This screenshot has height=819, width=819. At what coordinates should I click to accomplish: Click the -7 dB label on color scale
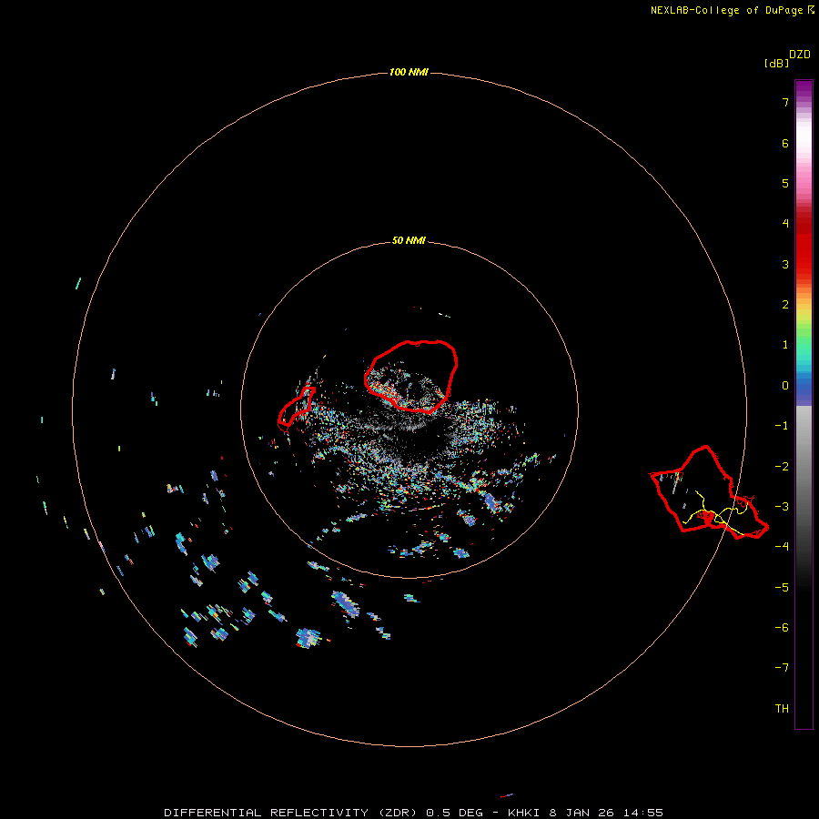(782, 668)
